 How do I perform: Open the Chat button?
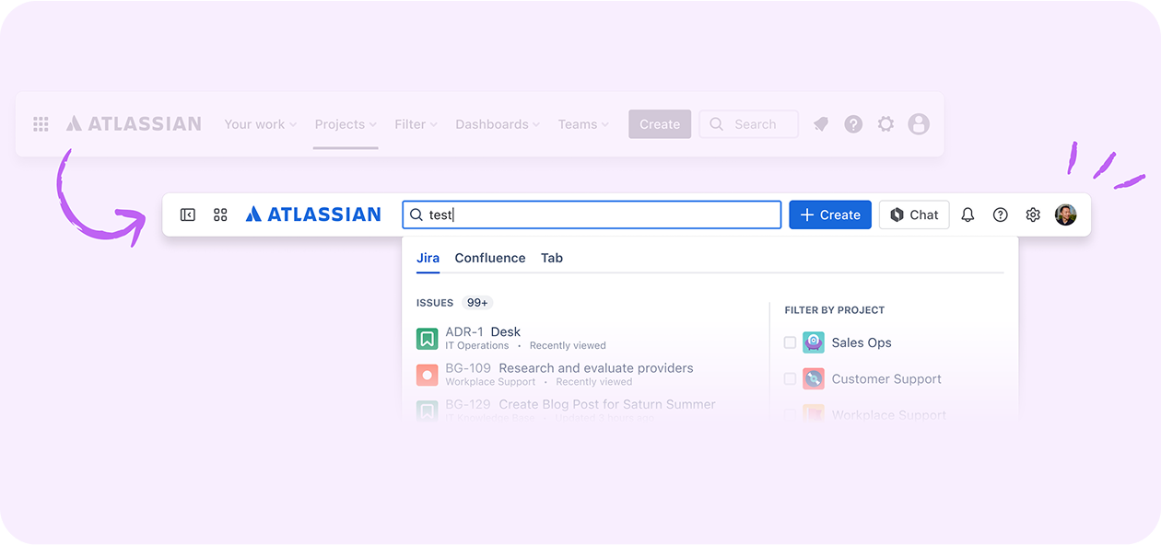pos(914,215)
